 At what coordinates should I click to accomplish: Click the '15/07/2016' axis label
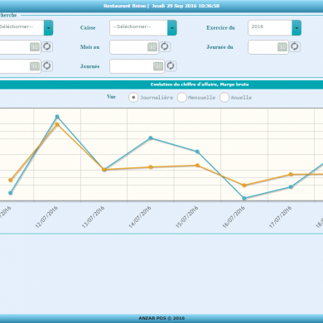coord(187,217)
